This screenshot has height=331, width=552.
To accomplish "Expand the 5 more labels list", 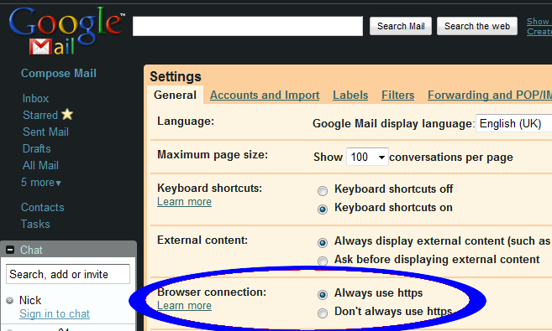I will tap(41, 182).
